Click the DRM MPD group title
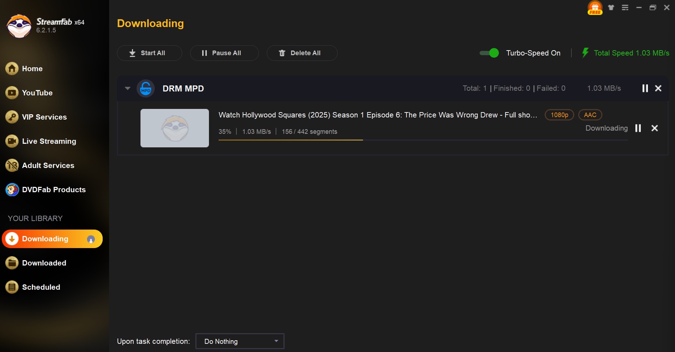This screenshot has height=352, width=675. (183, 89)
